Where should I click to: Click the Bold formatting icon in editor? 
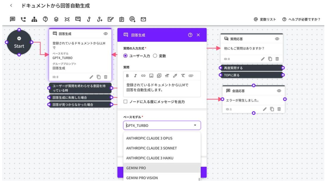(128, 76)
